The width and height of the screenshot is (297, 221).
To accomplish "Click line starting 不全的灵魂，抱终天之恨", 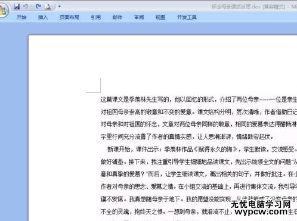I will 199,211.
